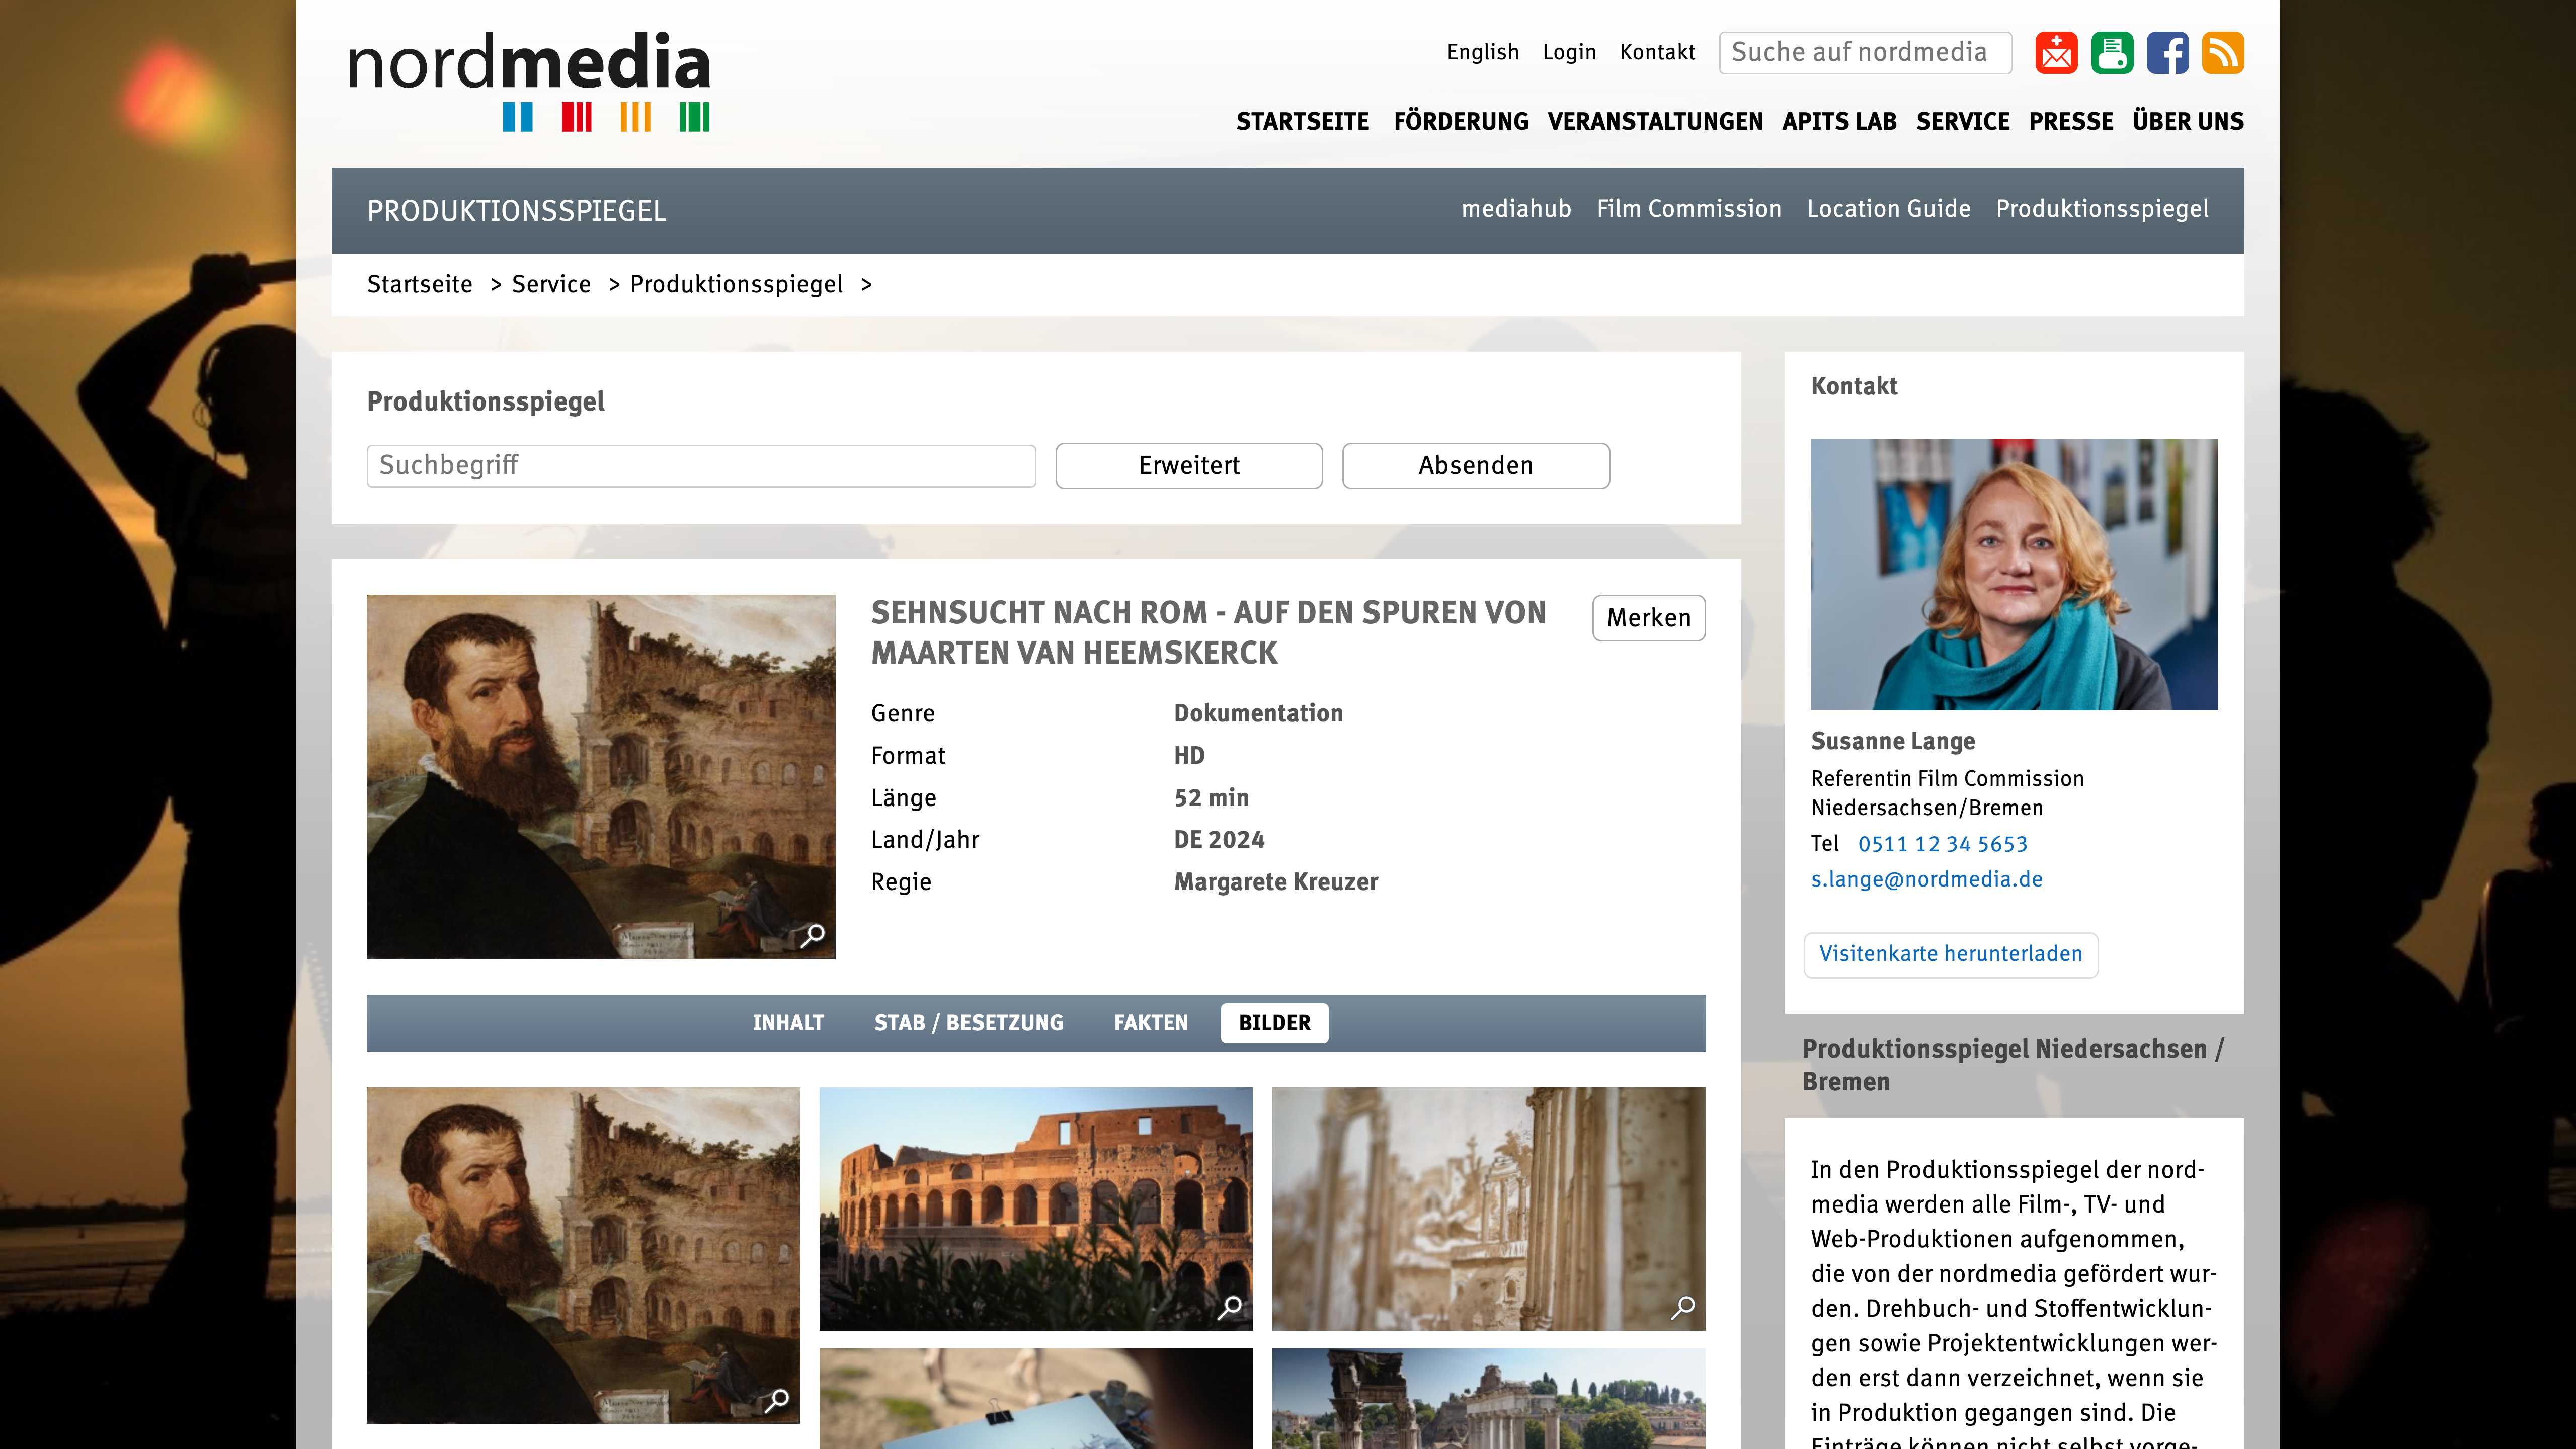Click the genre value Dokumentation
2576x1449 pixels.
coord(1258,713)
